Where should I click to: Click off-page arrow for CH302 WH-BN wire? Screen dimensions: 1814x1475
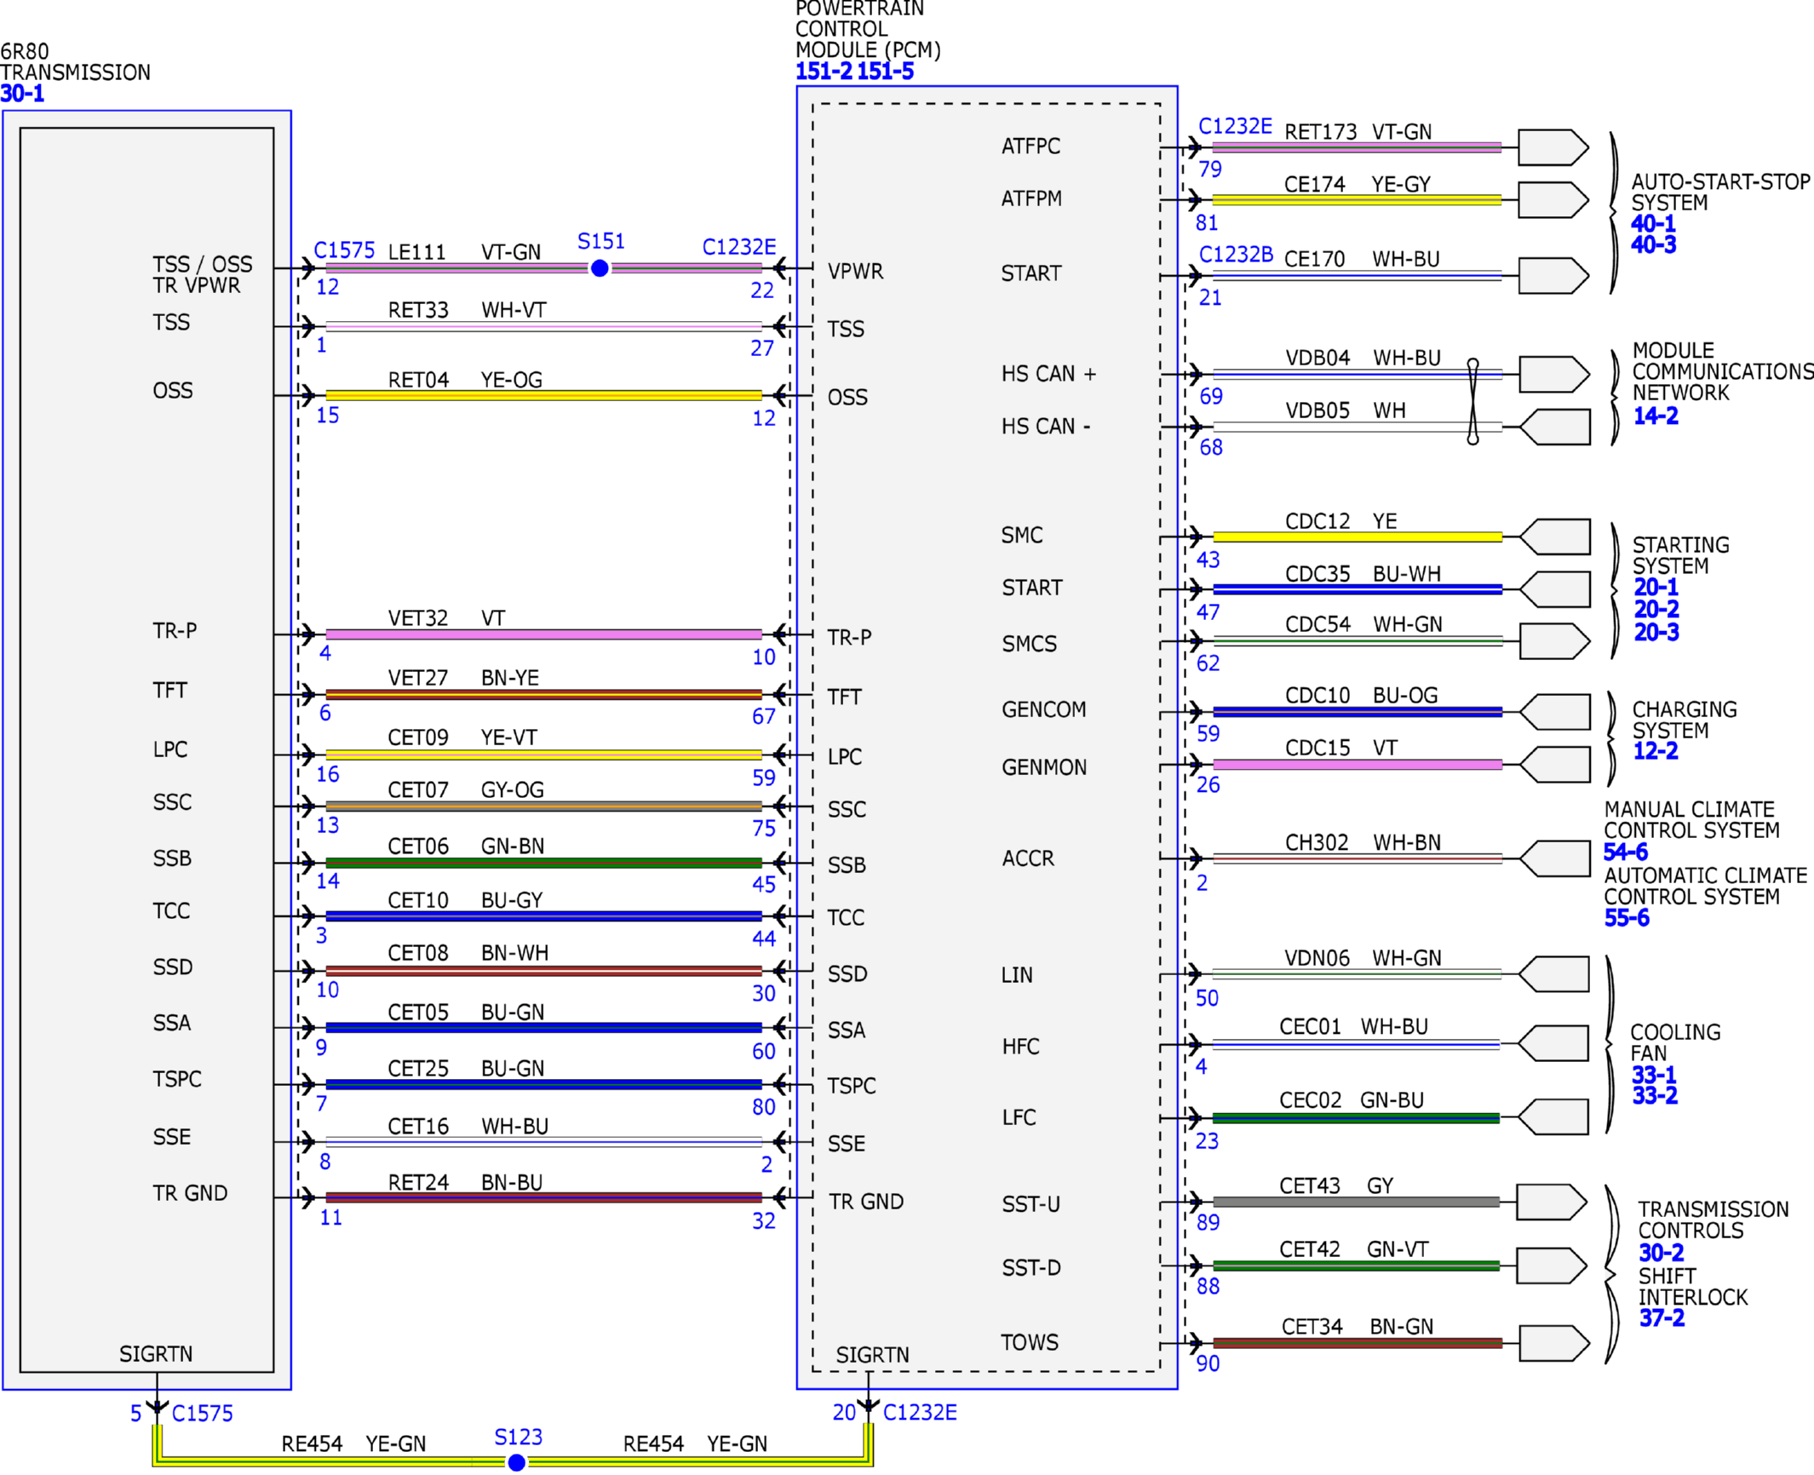click(x=1554, y=858)
